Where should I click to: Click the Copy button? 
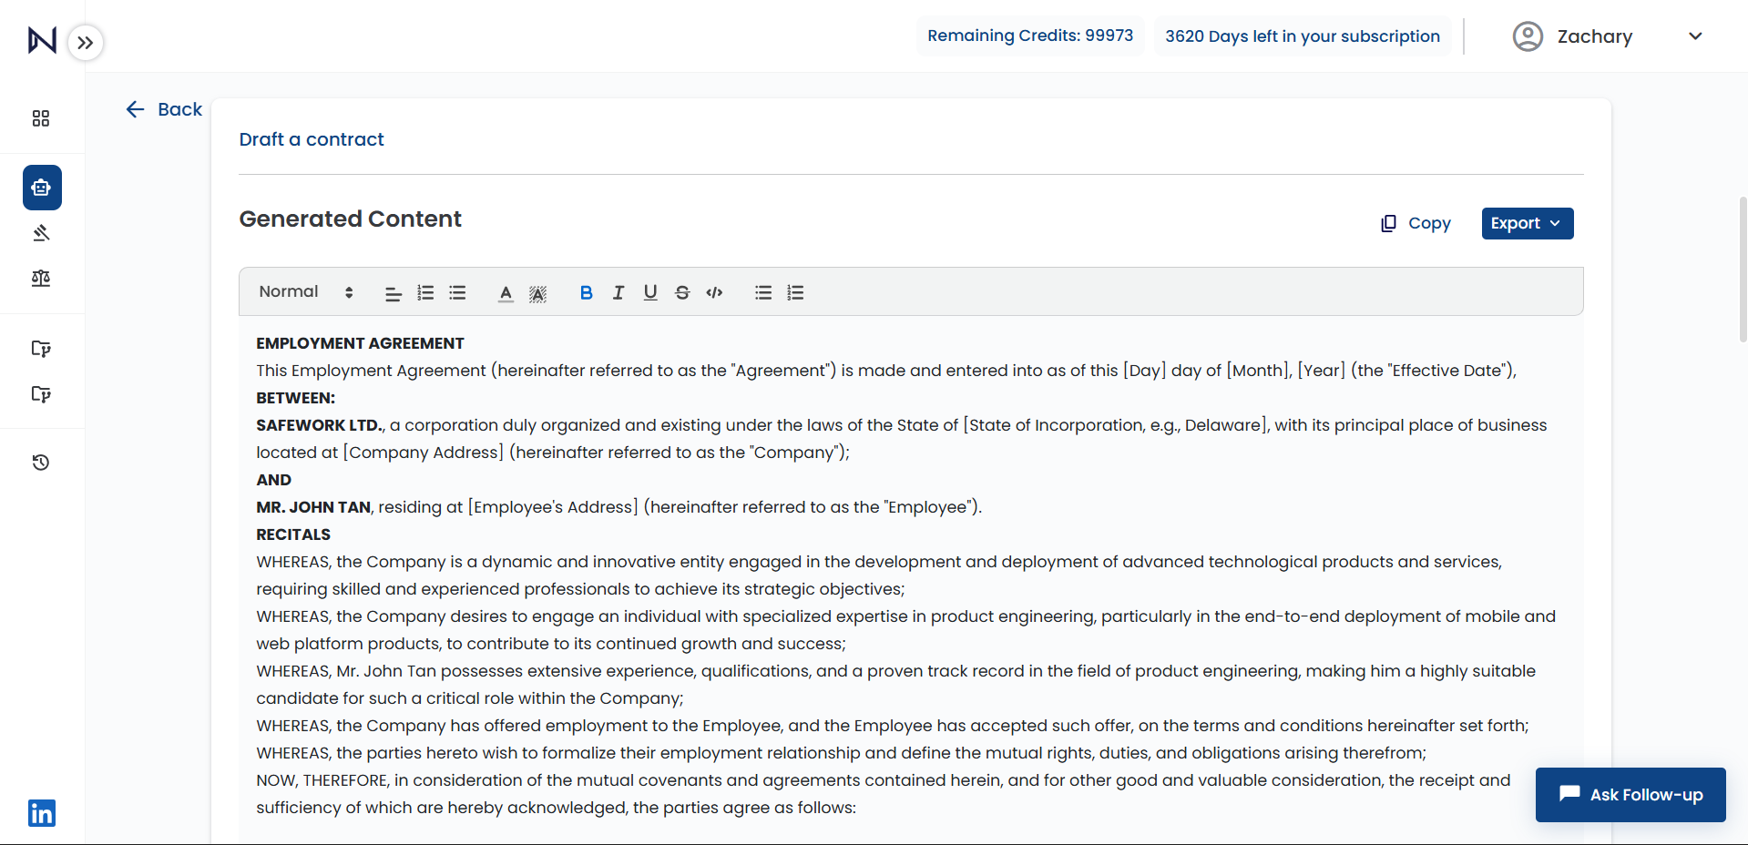tap(1416, 223)
